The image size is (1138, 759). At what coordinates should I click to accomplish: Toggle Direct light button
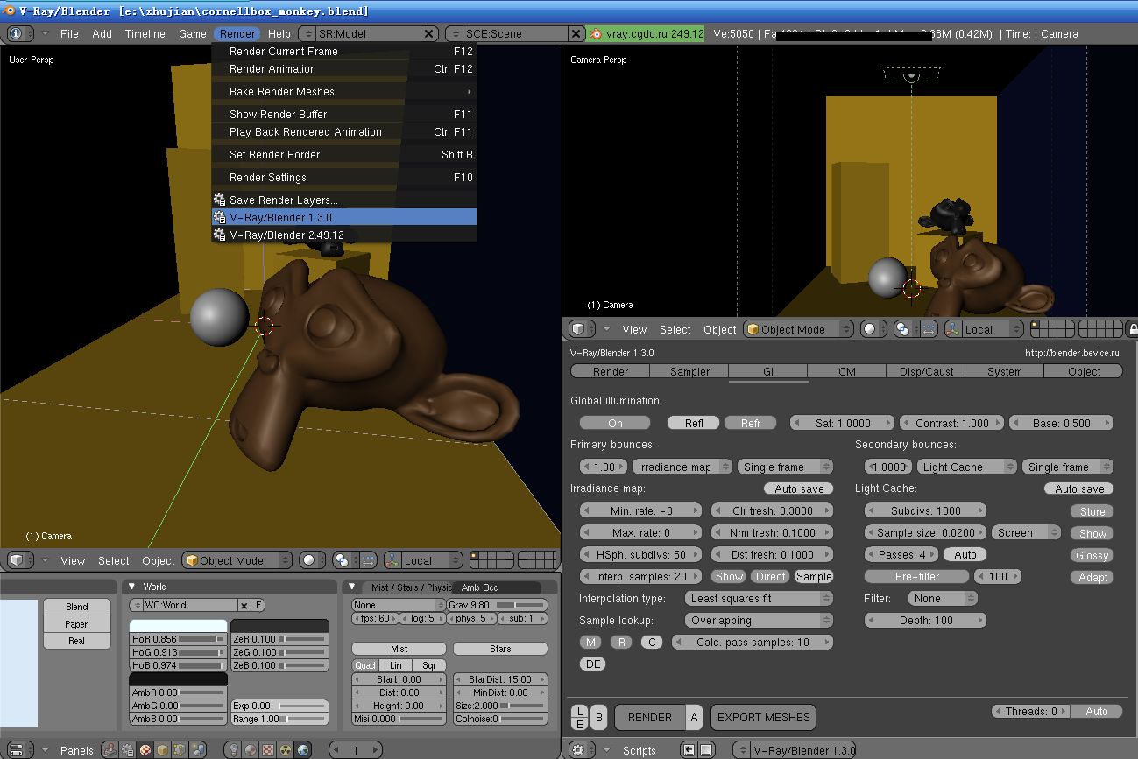[x=770, y=576]
